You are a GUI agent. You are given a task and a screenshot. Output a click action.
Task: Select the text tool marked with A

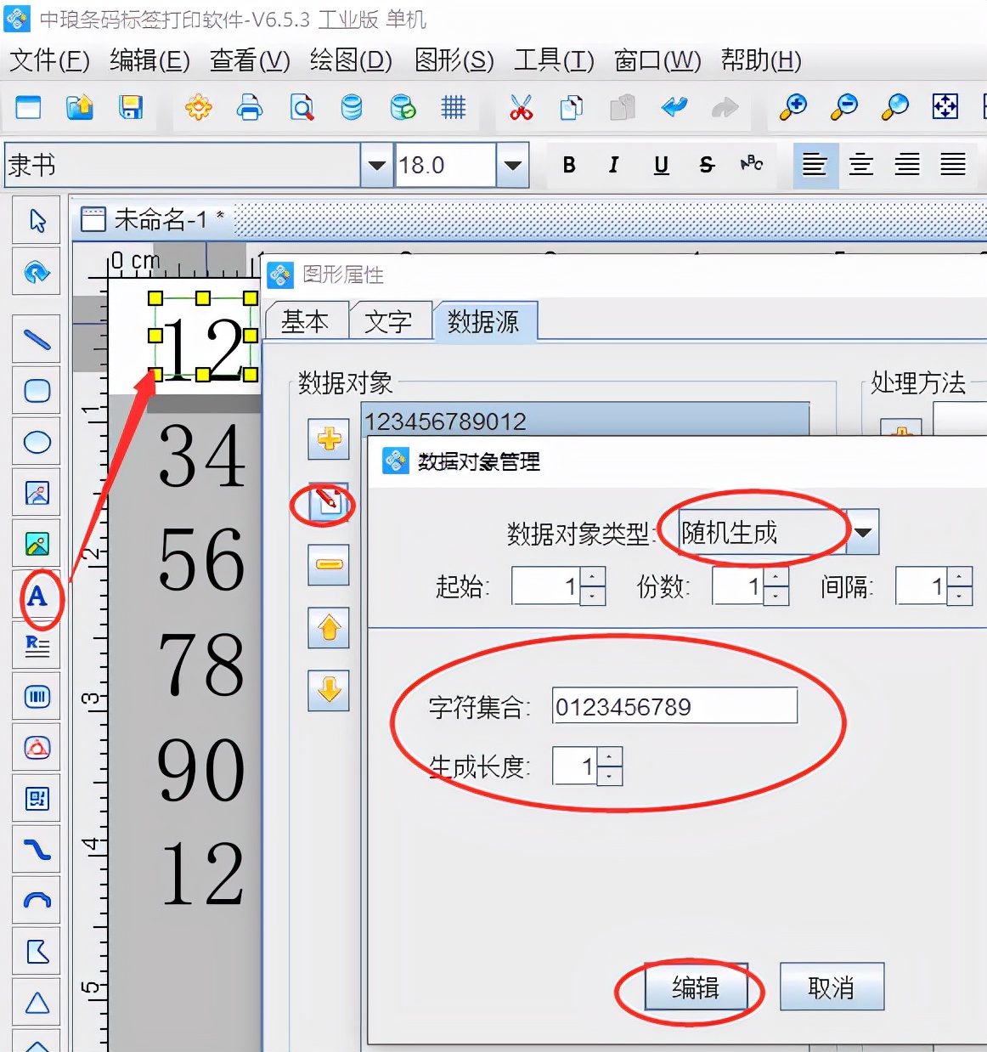(x=36, y=597)
